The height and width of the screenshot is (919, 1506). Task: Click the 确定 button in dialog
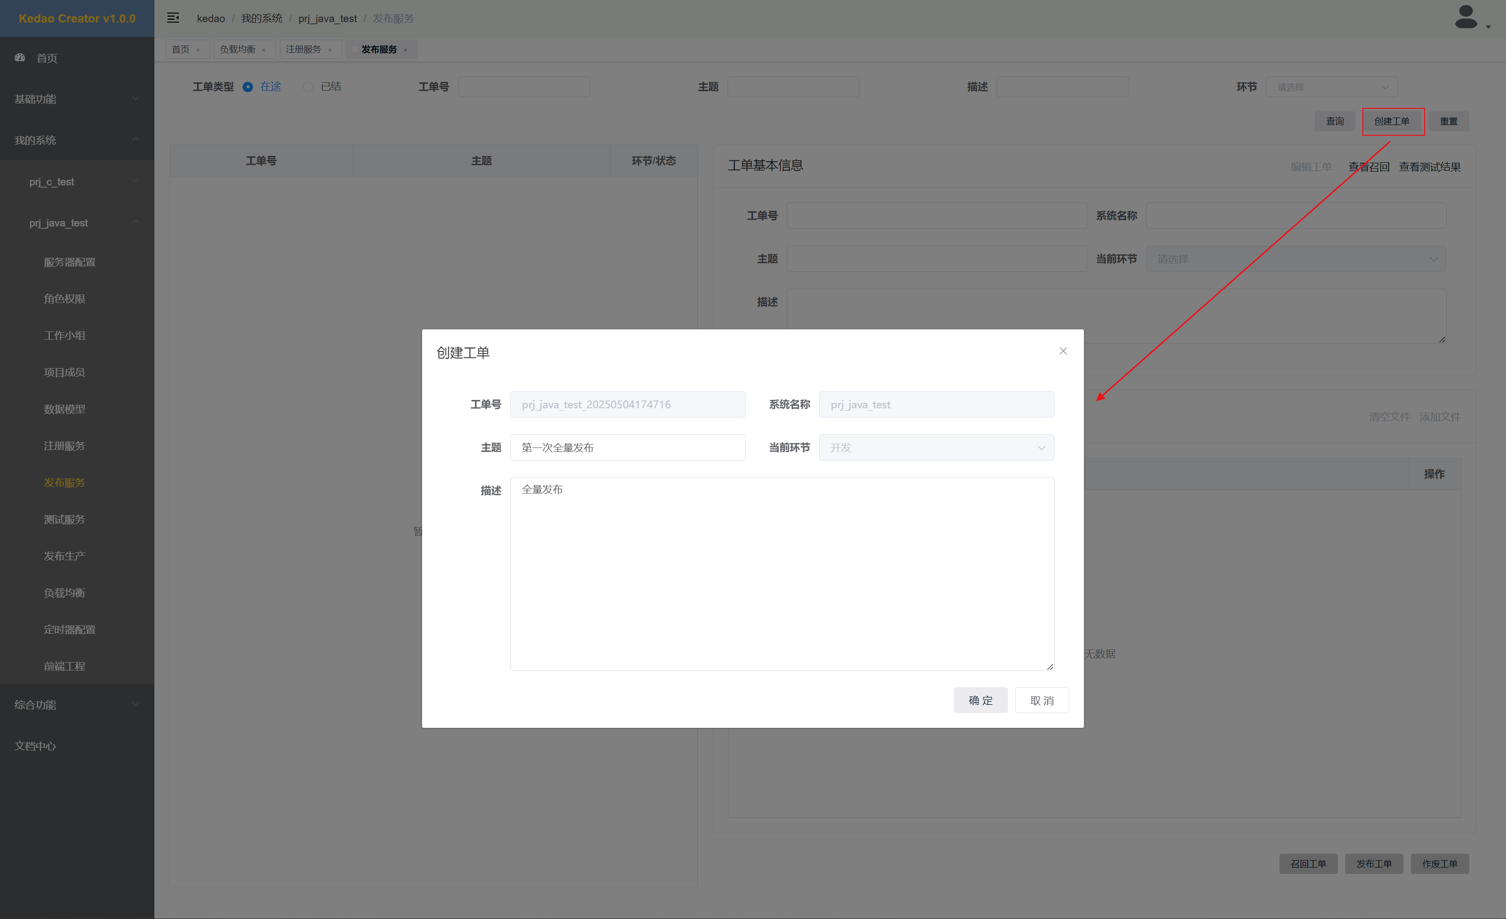[x=980, y=700]
